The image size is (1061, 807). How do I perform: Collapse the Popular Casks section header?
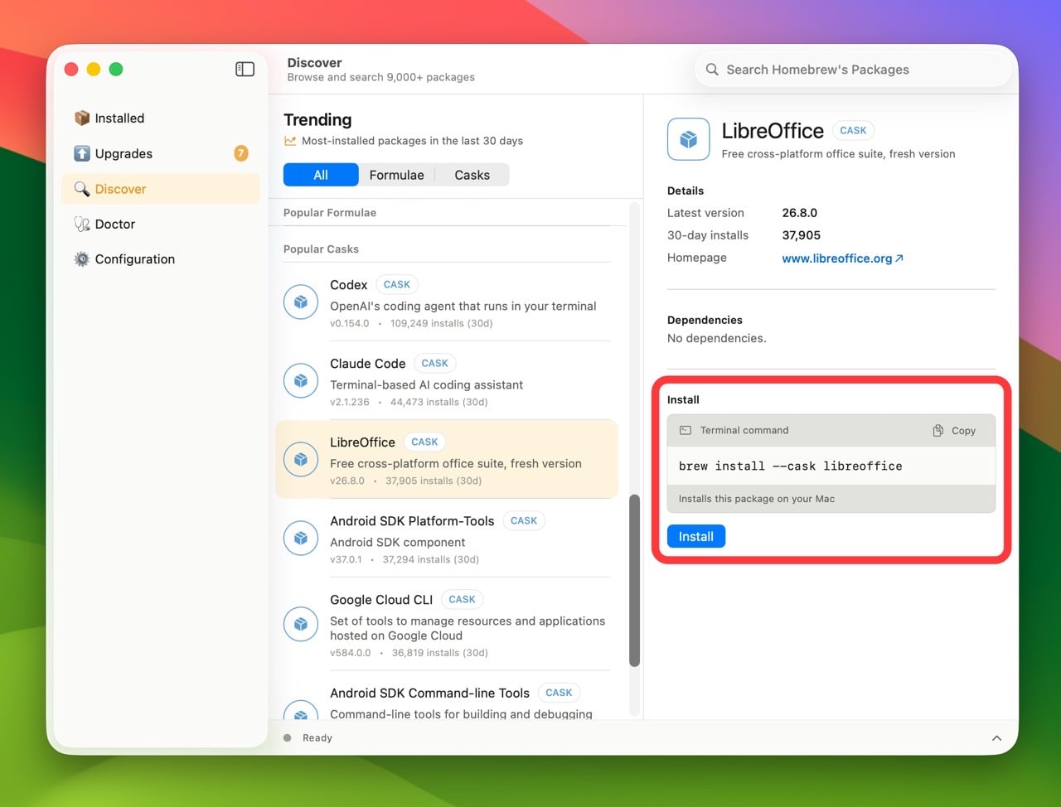point(321,249)
